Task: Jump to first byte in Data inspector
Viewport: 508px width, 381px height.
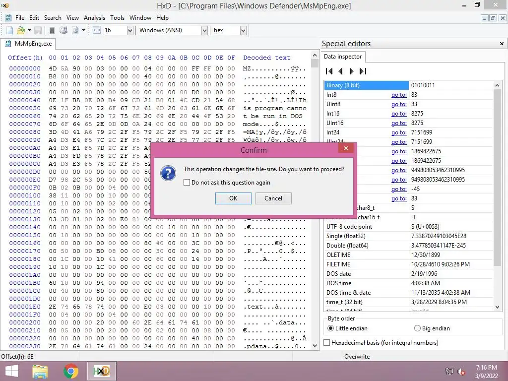Action: click(x=329, y=71)
